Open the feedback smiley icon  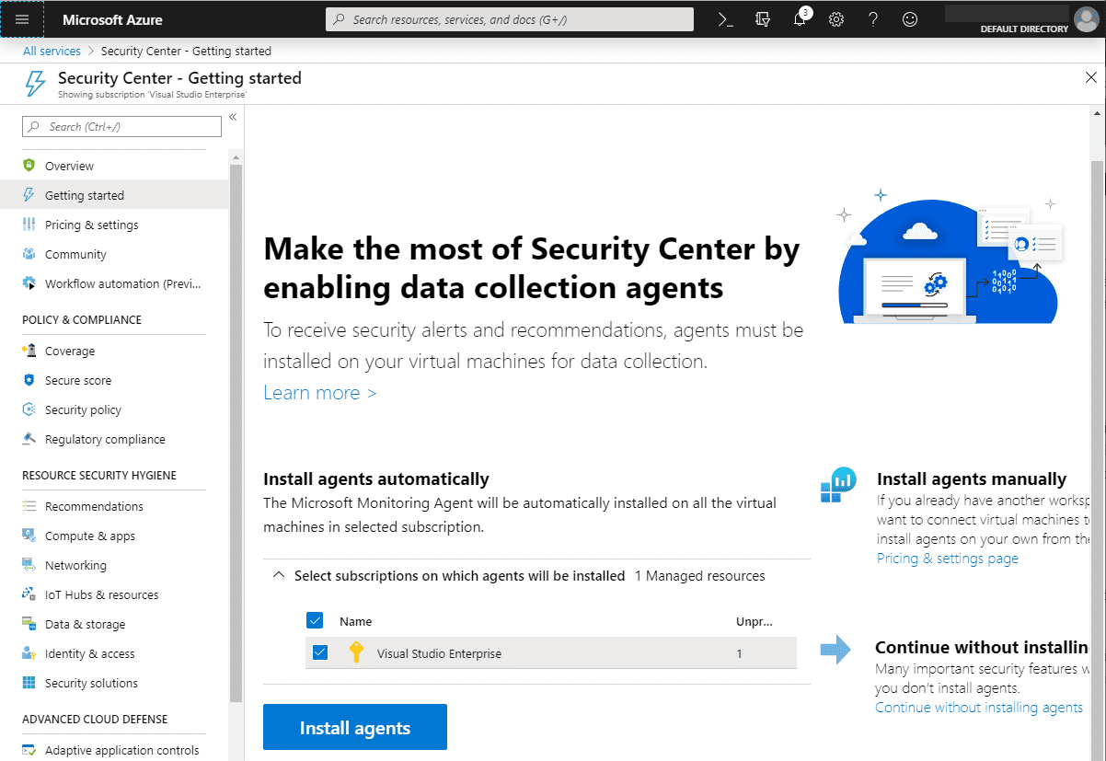coord(909,18)
